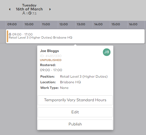Click the lock icon on the shift
The height and width of the screenshot is (135, 146).
[x=10, y=34]
